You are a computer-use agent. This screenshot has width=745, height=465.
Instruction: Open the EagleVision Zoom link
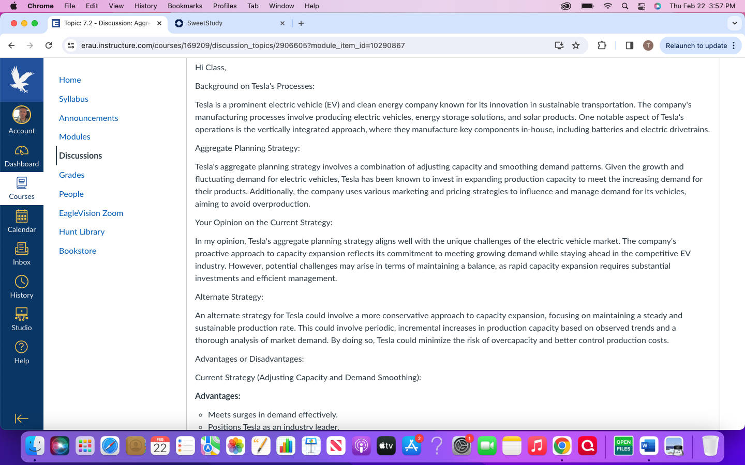coord(91,213)
